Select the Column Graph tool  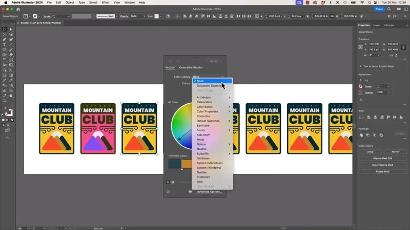pos(5,90)
